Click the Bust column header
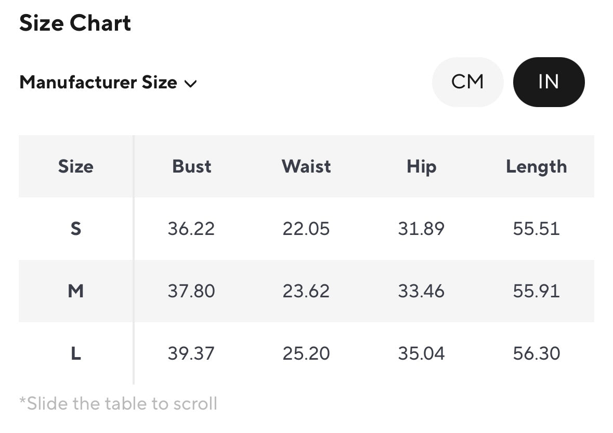 [192, 166]
